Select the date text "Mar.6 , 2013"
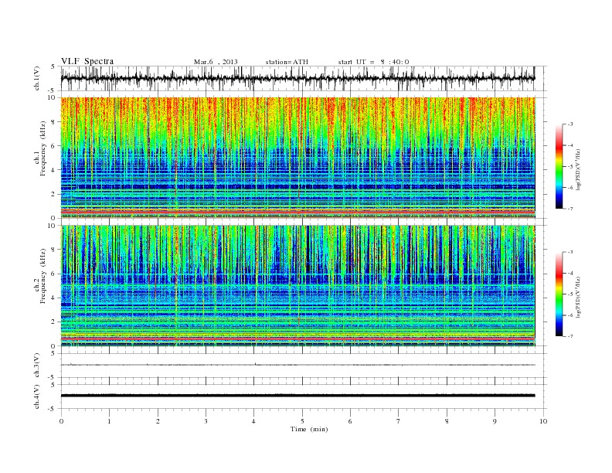This screenshot has width=612, height=473. pyautogui.click(x=216, y=62)
